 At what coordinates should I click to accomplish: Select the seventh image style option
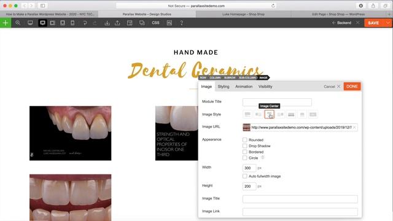coord(313,114)
